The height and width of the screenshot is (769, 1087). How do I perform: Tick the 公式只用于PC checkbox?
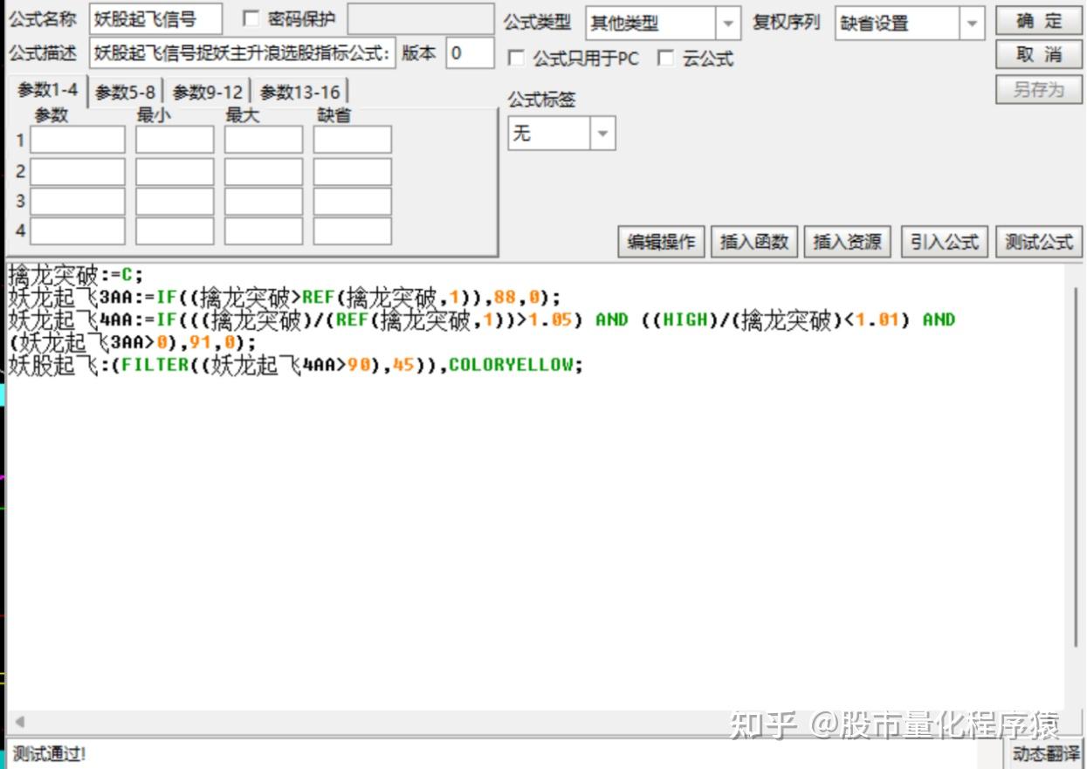pyautogui.click(x=516, y=58)
